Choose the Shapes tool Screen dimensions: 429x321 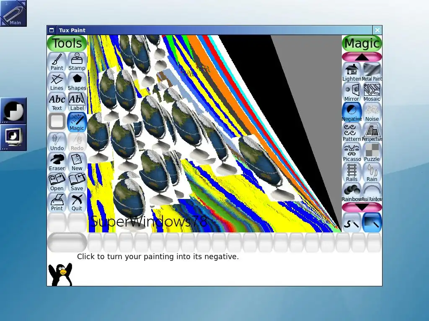(x=77, y=82)
